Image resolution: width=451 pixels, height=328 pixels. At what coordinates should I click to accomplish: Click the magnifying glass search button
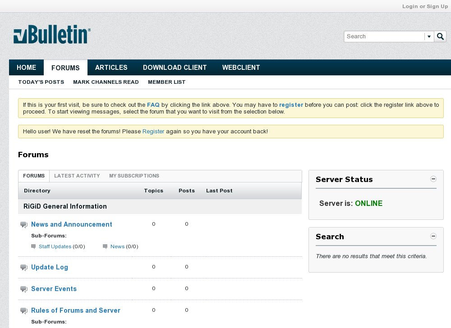click(440, 36)
